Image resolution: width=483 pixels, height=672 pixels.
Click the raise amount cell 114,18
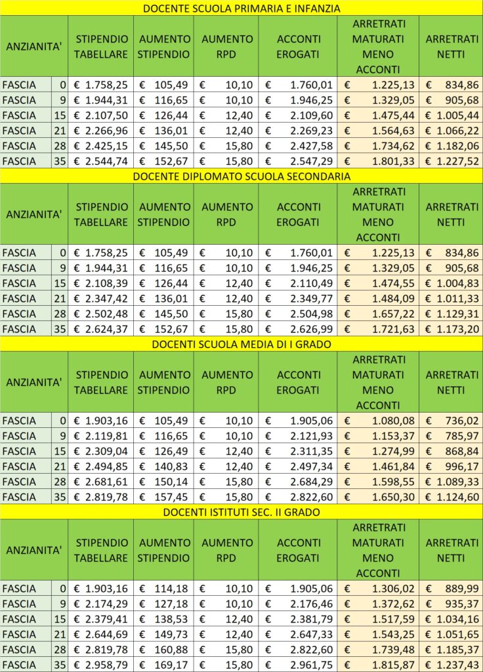click(x=163, y=589)
